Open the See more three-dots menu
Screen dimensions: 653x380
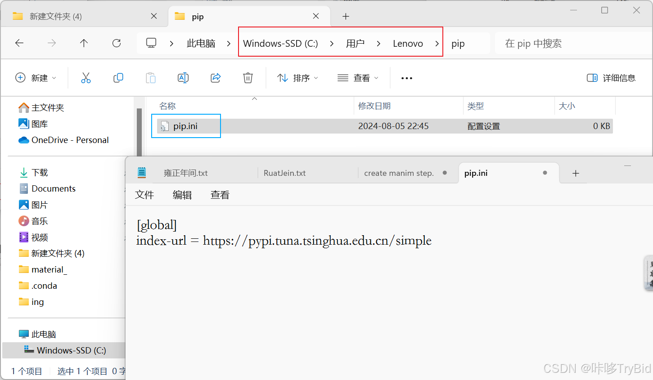point(407,78)
